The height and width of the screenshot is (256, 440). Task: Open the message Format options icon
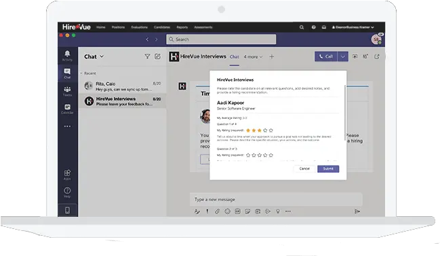[197, 211]
